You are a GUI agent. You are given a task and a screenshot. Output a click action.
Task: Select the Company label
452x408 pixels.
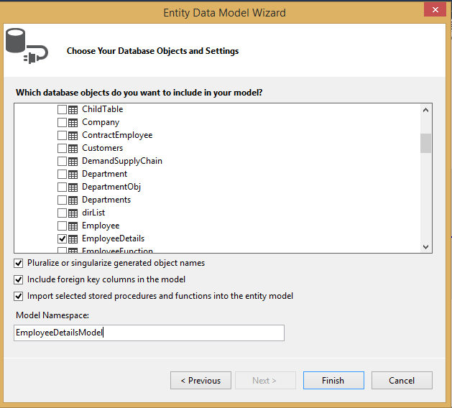coord(101,122)
